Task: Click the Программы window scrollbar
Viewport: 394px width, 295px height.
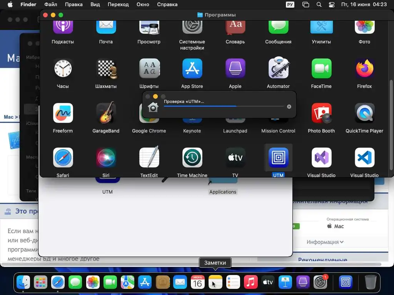Action: [391, 125]
